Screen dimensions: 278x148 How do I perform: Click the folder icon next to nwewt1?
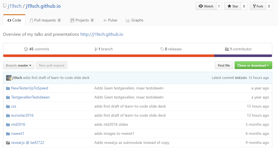click(x=8, y=134)
